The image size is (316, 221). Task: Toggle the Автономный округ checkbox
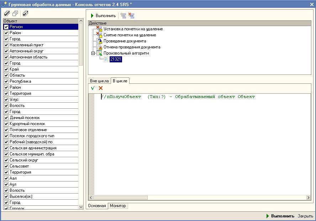(6, 51)
